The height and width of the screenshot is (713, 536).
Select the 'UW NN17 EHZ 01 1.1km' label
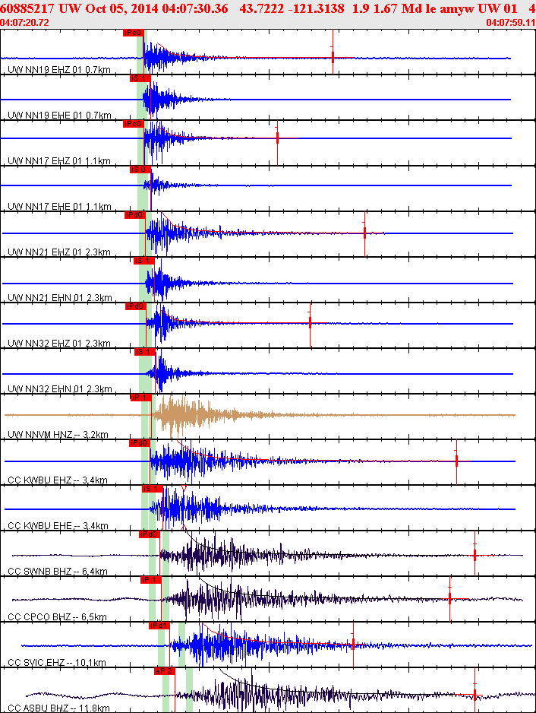pyautogui.click(x=59, y=160)
